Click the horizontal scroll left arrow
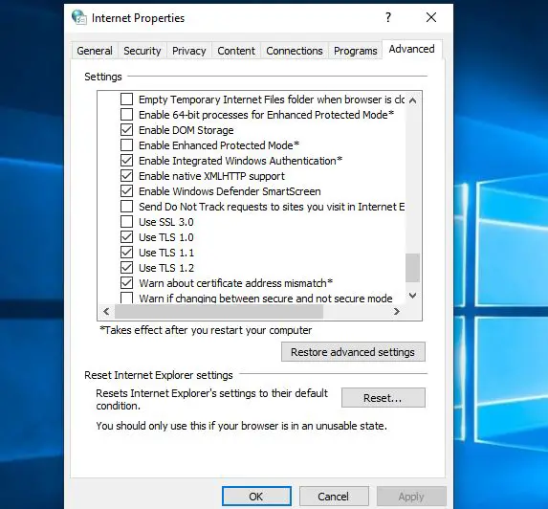This screenshot has width=548, height=509. [x=106, y=311]
